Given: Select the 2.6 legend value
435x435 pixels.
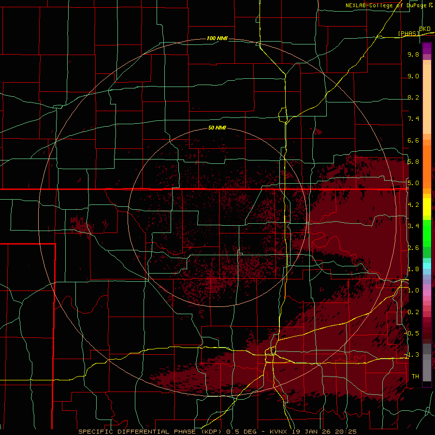Looking at the screenshot, I should click(413, 248).
